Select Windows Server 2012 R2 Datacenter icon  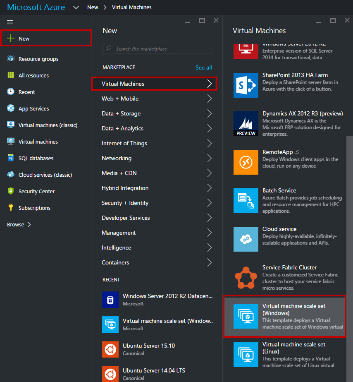pos(110,300)
